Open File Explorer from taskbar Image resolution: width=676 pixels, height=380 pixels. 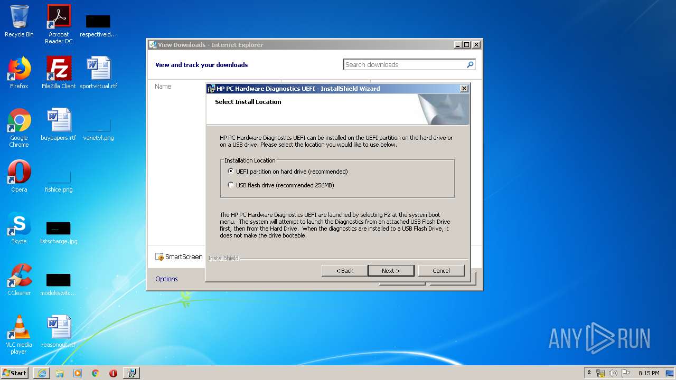(x=60, y=373)
